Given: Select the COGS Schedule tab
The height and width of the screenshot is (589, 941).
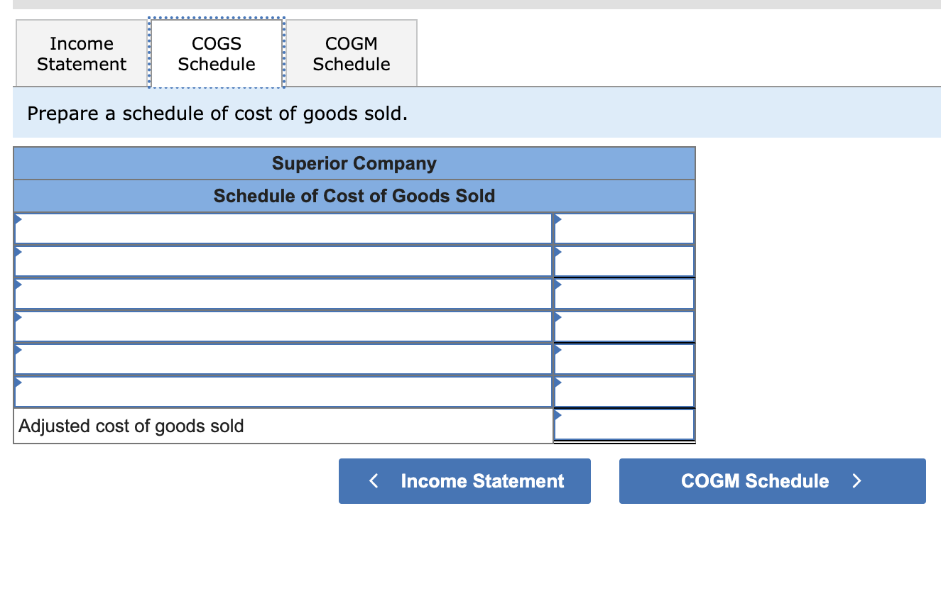Looking at the screenshot, I should pyautogui.click(x=217, y=54).
